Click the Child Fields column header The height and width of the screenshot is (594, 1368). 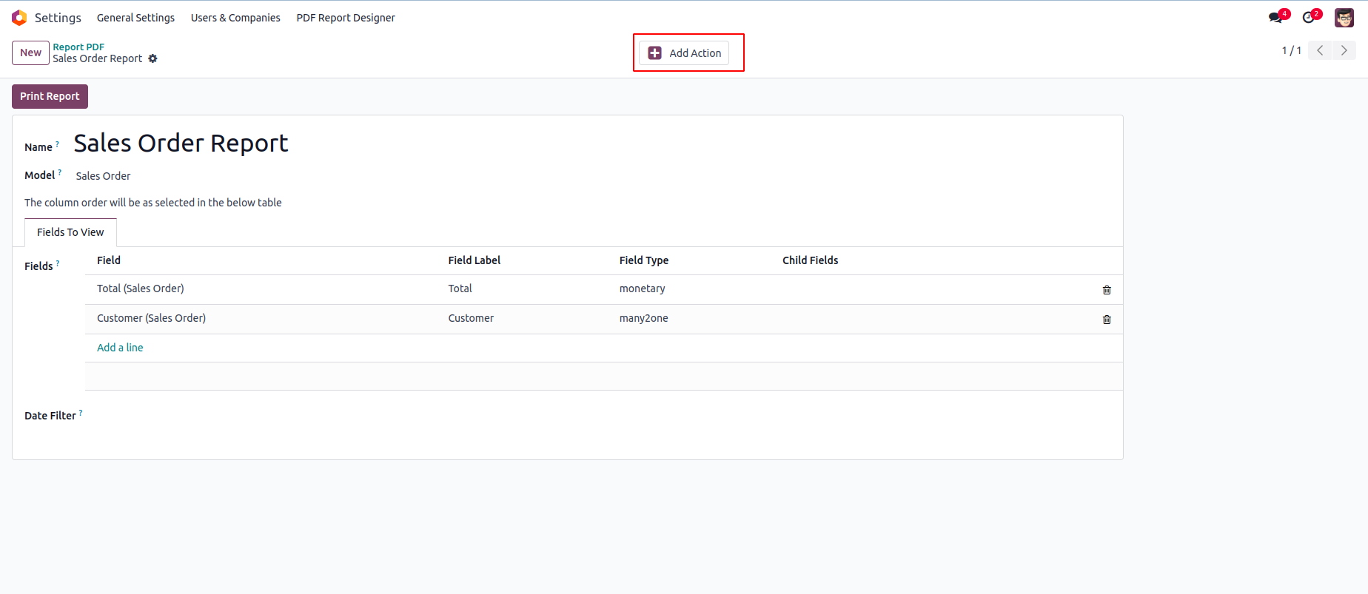pos(811,260)
